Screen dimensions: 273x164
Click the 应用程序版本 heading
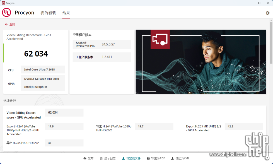(x=82, y=35)
